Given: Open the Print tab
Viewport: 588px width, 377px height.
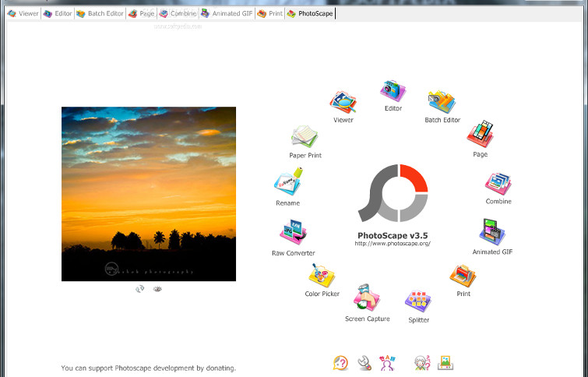Looking at the screenshot, I should pyautogui.click(x=270, y=13).
